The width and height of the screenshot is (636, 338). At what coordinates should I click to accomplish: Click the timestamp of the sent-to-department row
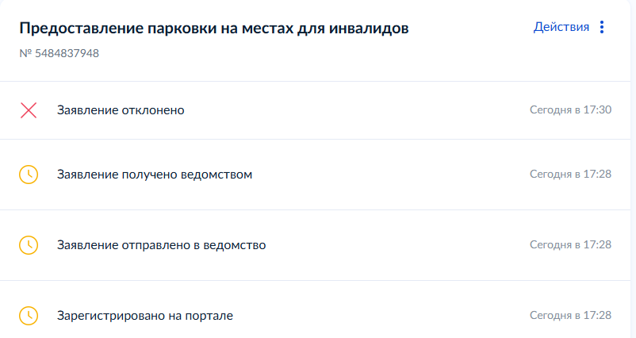click(x=570, y=244)
